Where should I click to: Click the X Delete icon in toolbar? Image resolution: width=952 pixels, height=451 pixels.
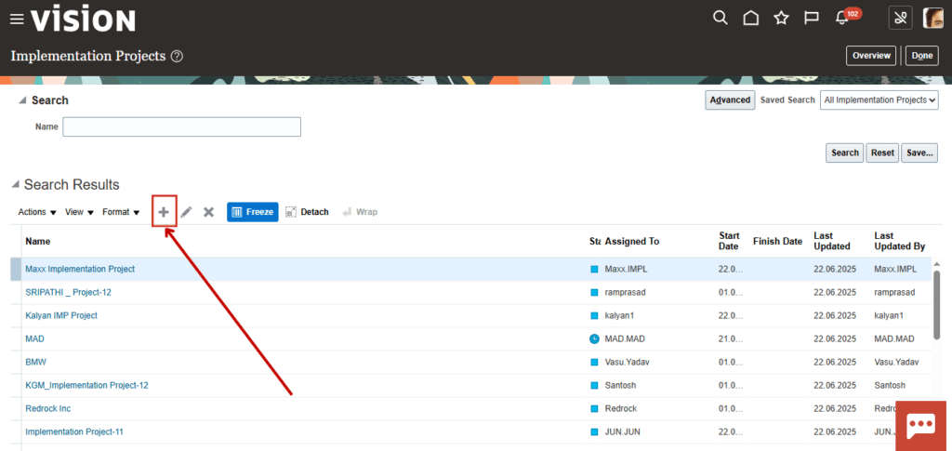point(209,212)
